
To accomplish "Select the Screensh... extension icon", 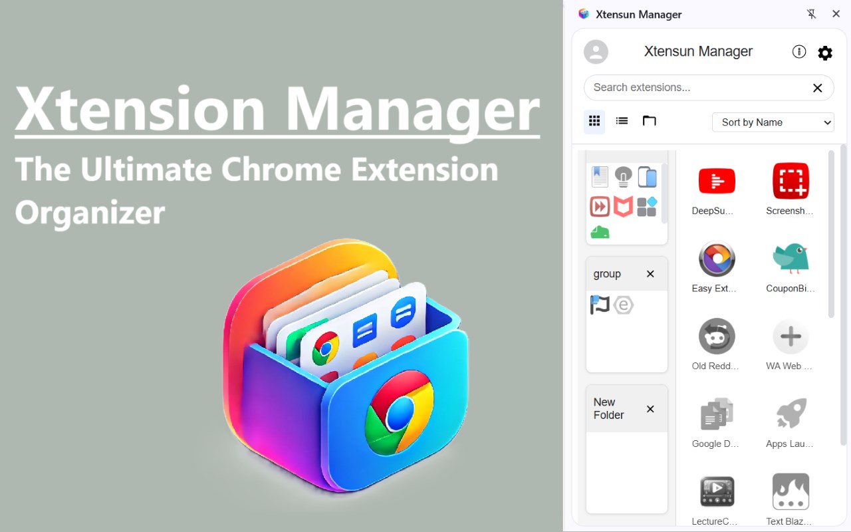I will point(790,181).
